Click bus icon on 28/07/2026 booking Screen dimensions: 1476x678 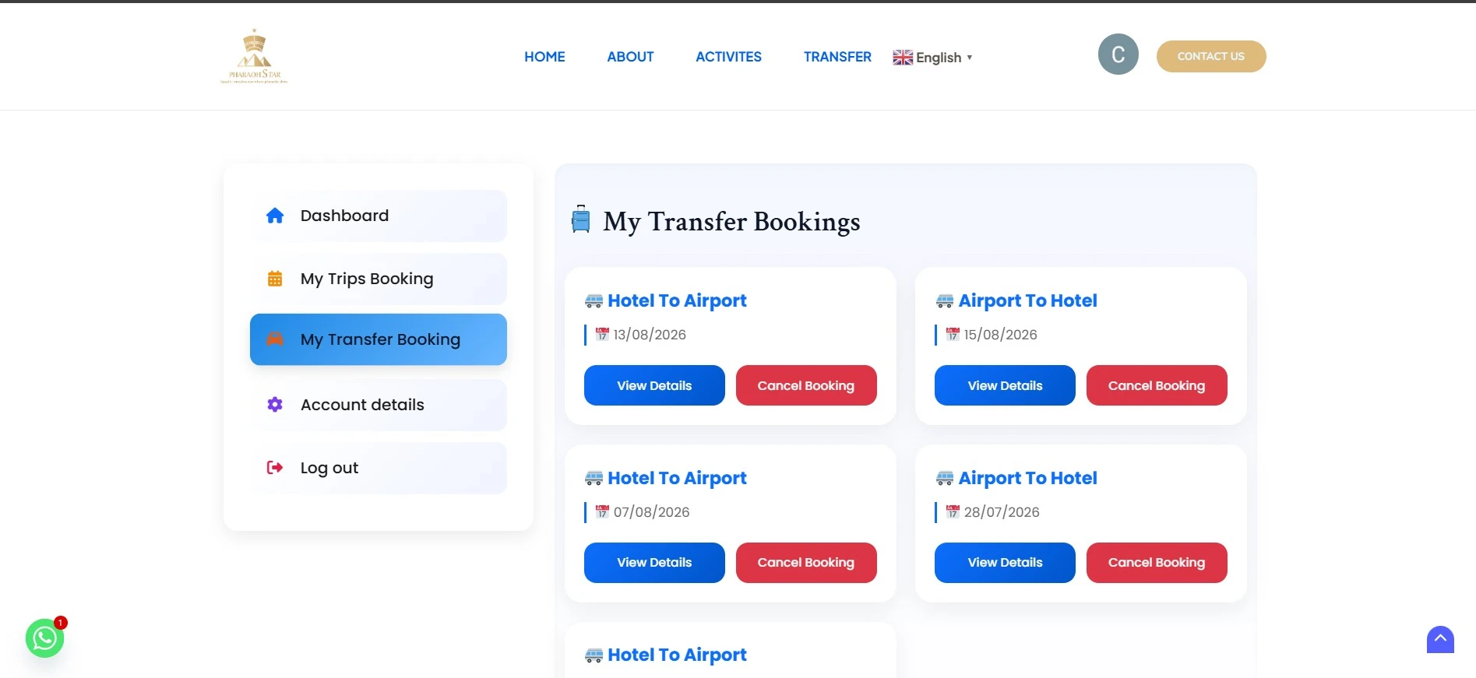pos(945,478)
